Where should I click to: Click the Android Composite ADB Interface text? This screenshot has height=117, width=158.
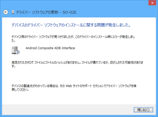pyautogui.click(x=50, y=48)
